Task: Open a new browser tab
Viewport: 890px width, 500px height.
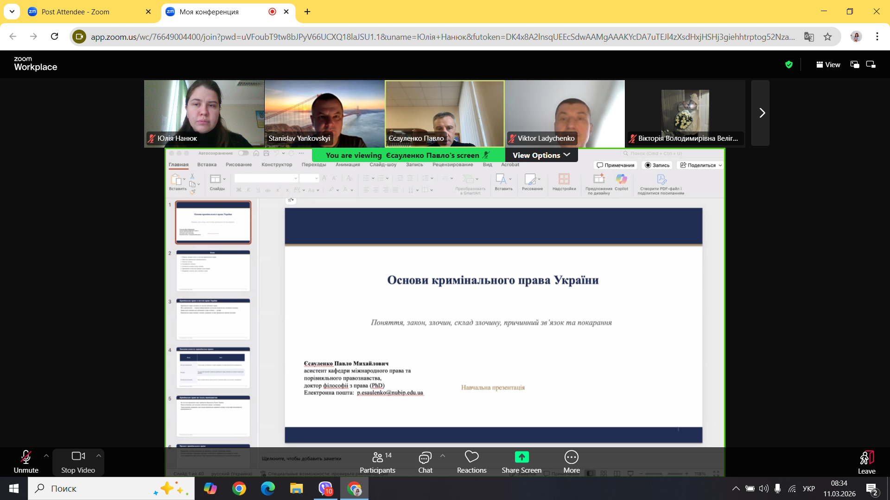Action: (307, 12)
